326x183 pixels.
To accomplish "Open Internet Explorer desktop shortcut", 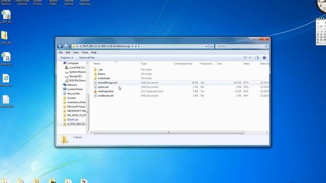I will click(69, 3).
